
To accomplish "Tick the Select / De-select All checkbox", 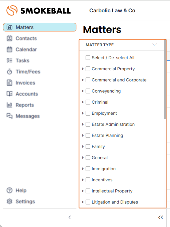I will coord(88,58).
